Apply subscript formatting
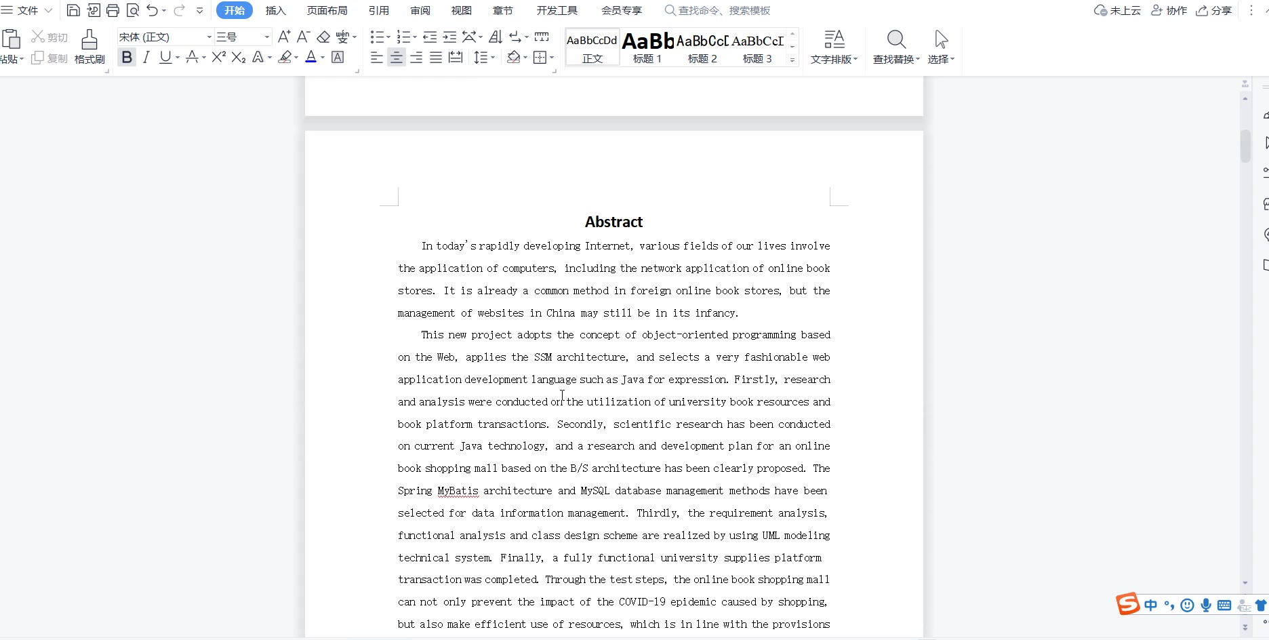Image resolution: width=1269 pixels, height=640 pixels. coord(239,58)
